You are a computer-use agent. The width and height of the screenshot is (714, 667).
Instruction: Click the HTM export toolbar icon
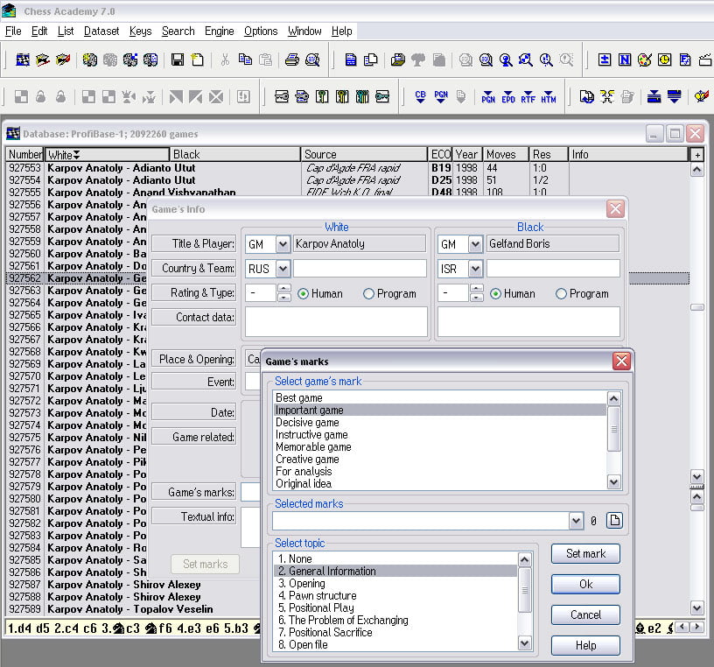[x=549, y=96]
